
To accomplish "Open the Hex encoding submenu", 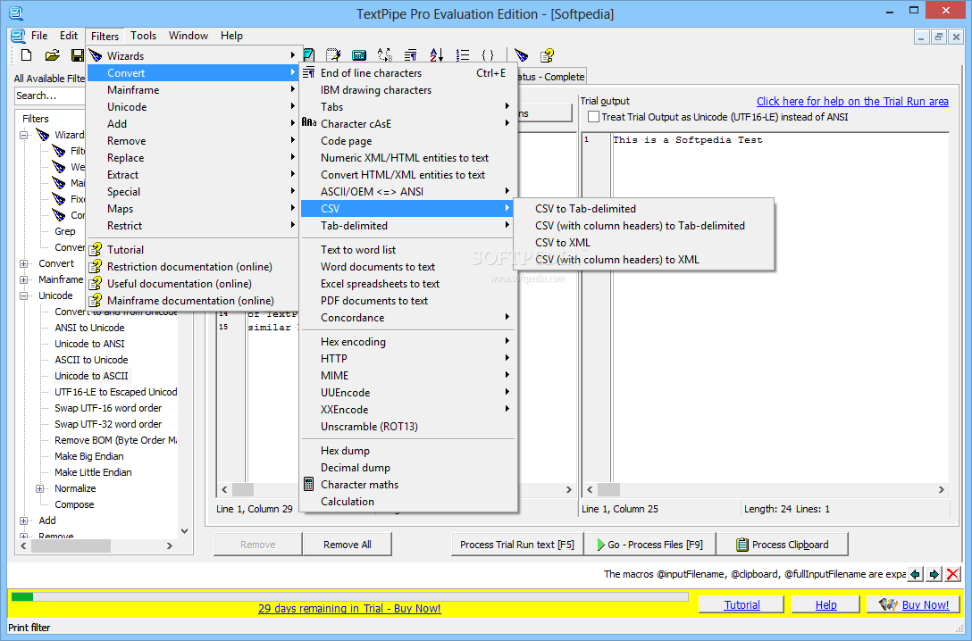I will click(408, 341).
